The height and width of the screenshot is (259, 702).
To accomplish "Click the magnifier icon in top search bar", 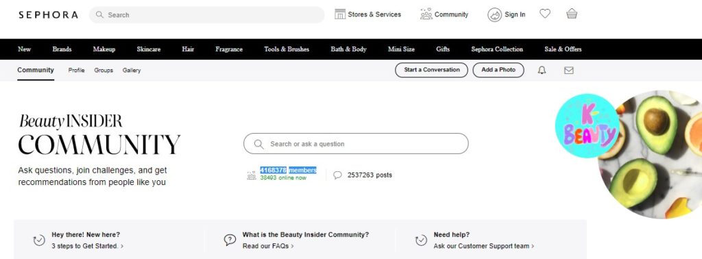I will coord(100,15).
